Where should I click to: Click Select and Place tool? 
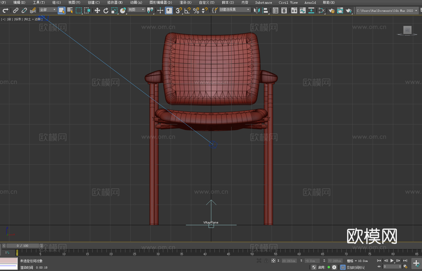(123, 10)
